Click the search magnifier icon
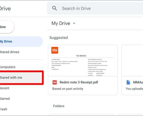 coord(54,8)
